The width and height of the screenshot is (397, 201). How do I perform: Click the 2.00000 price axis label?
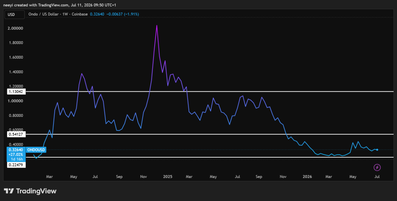pos(16,28)
